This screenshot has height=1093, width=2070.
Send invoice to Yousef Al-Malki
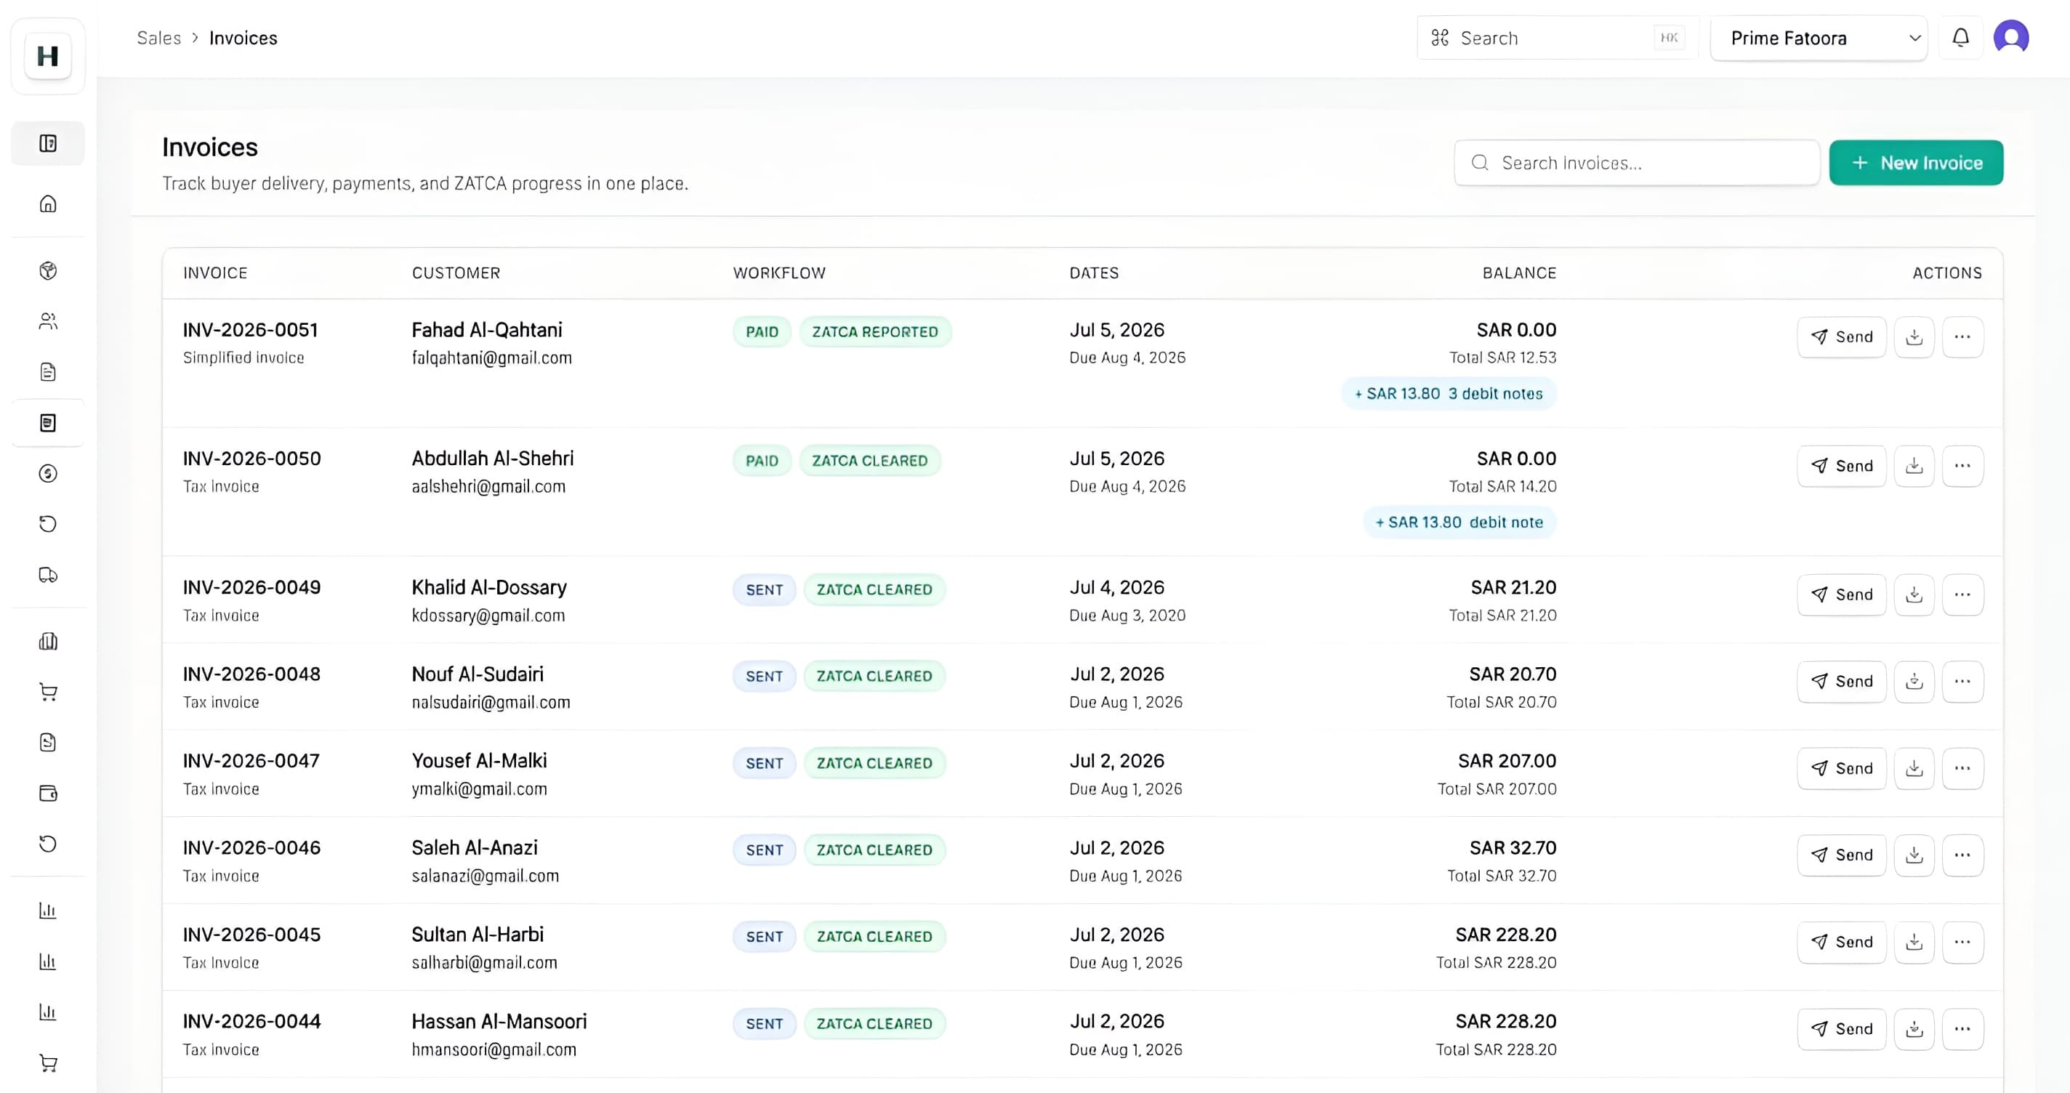pyautogui.click(x=1842, y=768)
